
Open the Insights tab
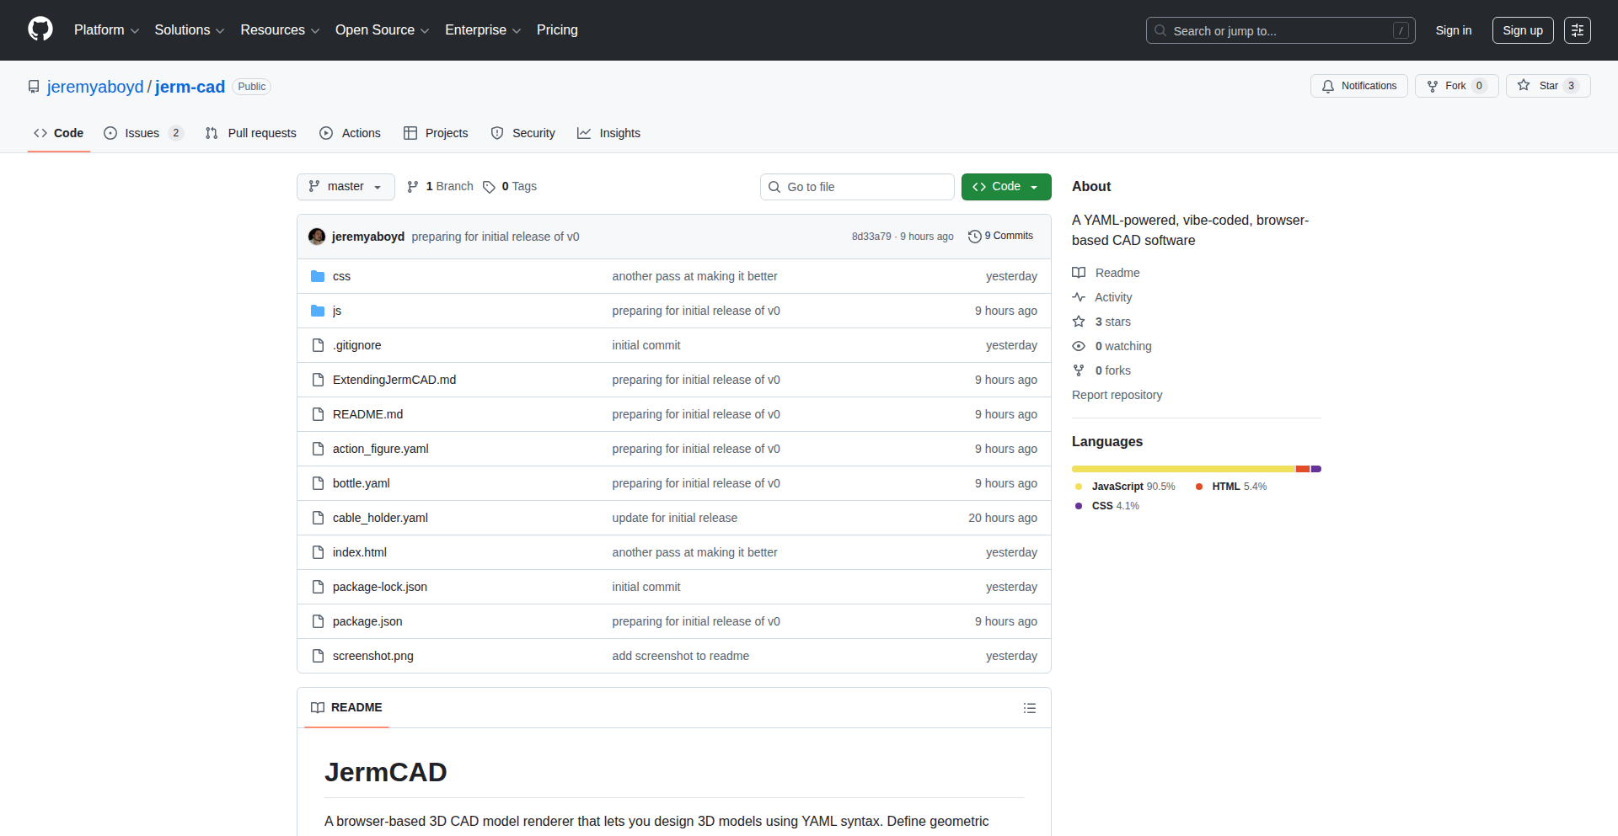tap(608, 133)
